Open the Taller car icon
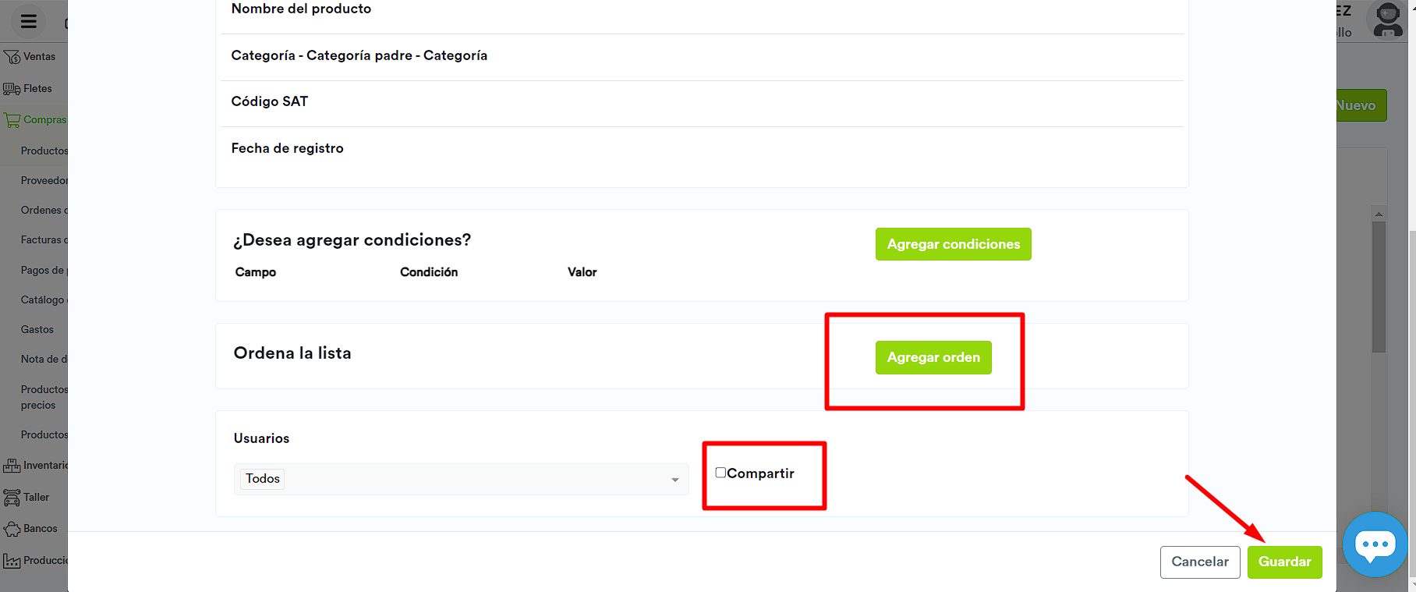This screenshot has height=592, width=1416. coord(12,498)
